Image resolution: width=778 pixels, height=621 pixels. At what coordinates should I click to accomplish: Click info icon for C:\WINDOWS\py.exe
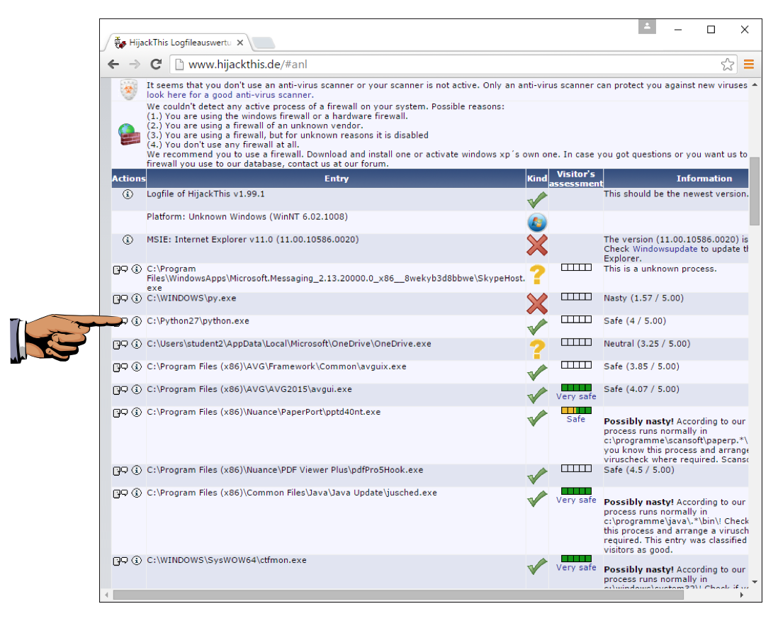137,298
